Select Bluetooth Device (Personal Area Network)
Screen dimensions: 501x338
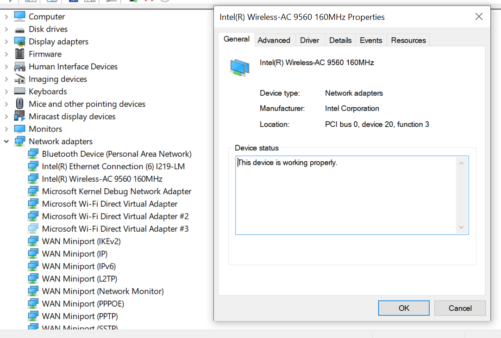tap(117, 154)
